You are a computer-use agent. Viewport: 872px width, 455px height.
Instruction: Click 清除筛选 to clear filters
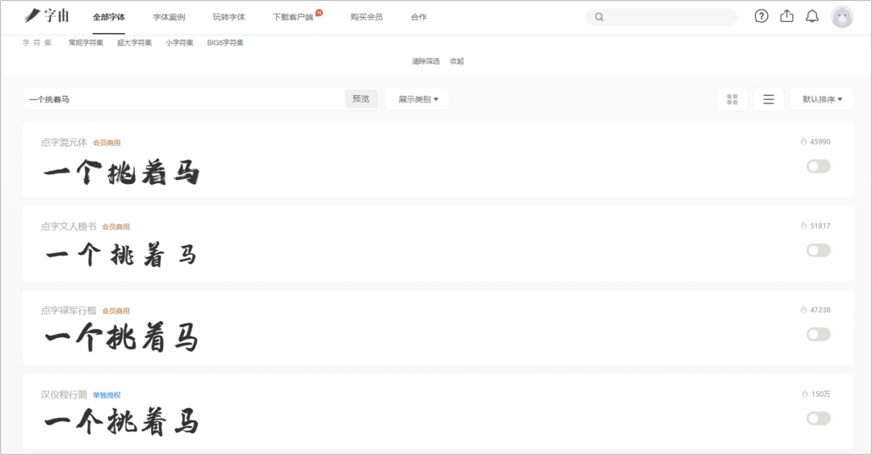pos(426,61)
